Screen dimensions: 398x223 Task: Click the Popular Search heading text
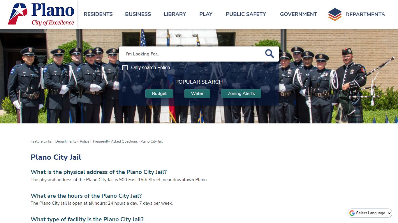(199, 82)
